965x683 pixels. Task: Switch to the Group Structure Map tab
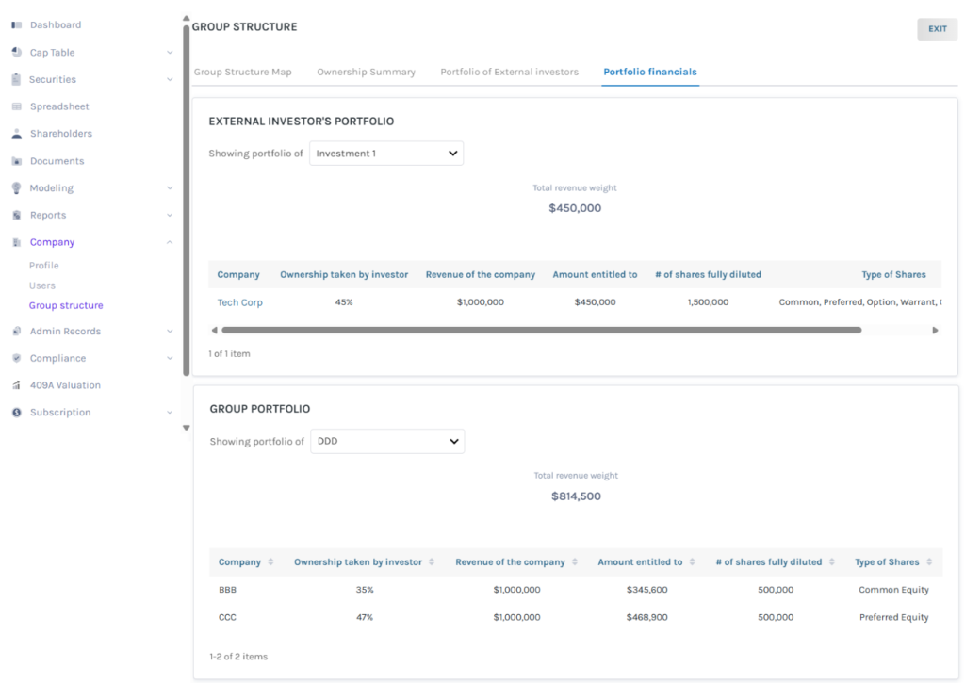coord(241,71)
